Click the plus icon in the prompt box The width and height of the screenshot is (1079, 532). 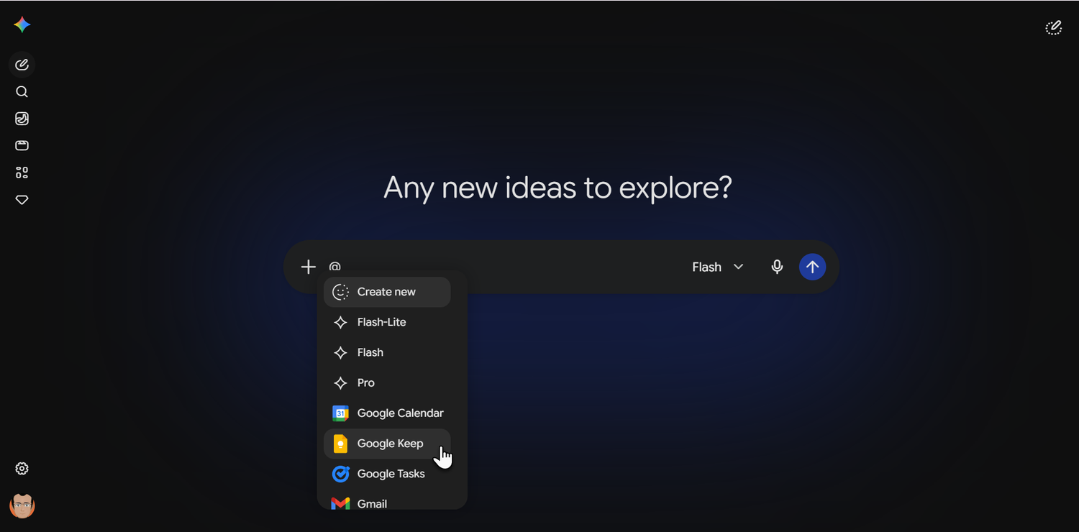308,267
